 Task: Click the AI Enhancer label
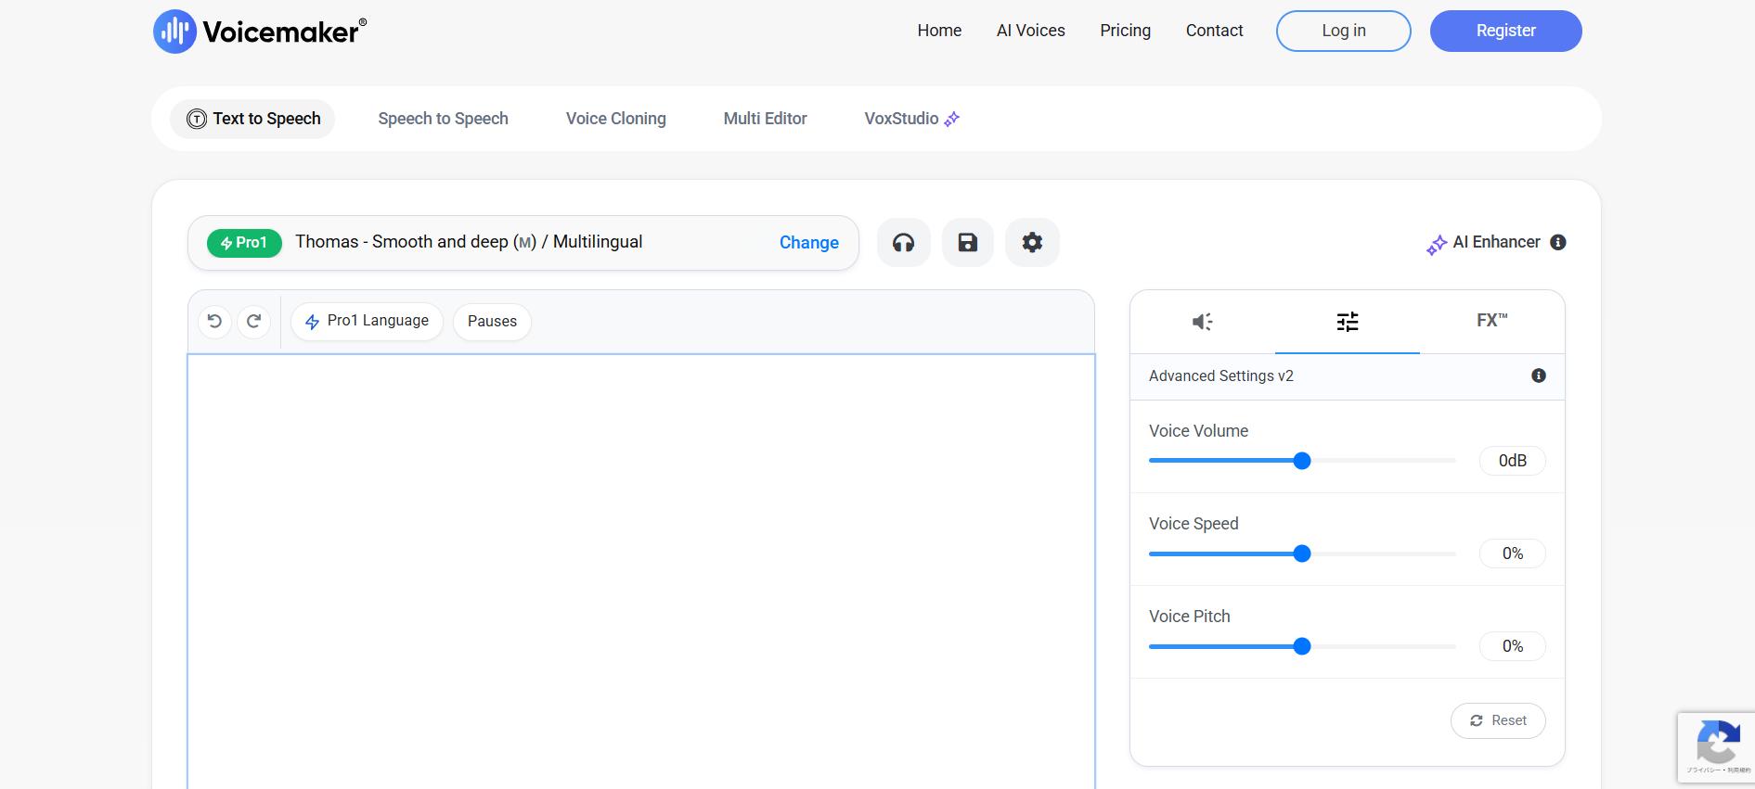tap(1495, 242)
